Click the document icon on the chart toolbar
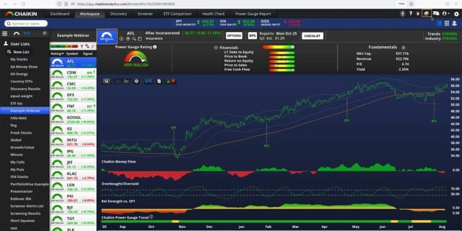This screenshot has width=462, height=231. click(159, 81)
